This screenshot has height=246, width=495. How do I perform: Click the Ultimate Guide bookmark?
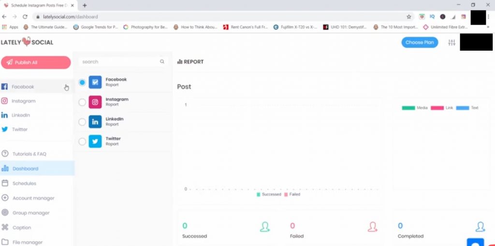(x=46, y=27)
